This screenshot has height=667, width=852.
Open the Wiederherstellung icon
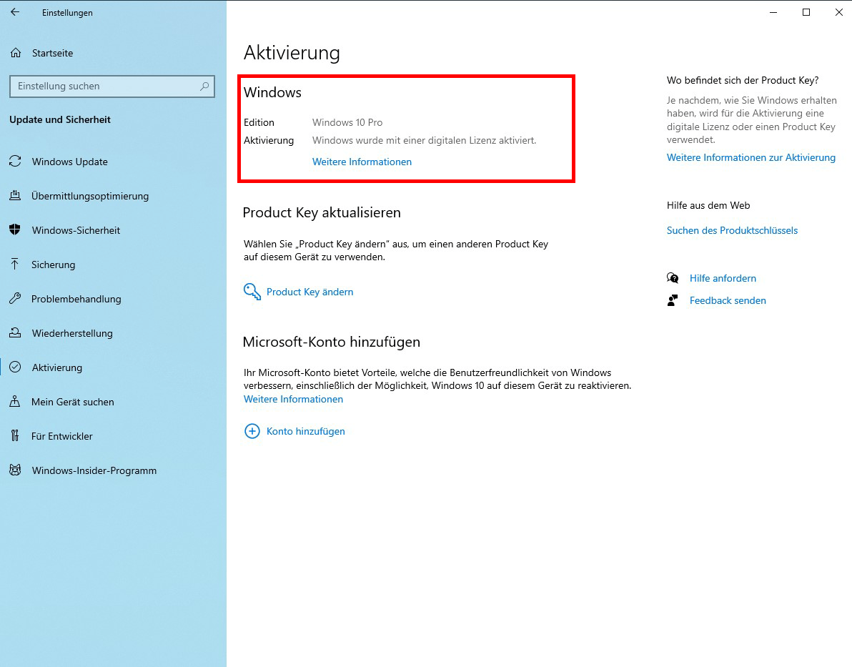point(15,332)
